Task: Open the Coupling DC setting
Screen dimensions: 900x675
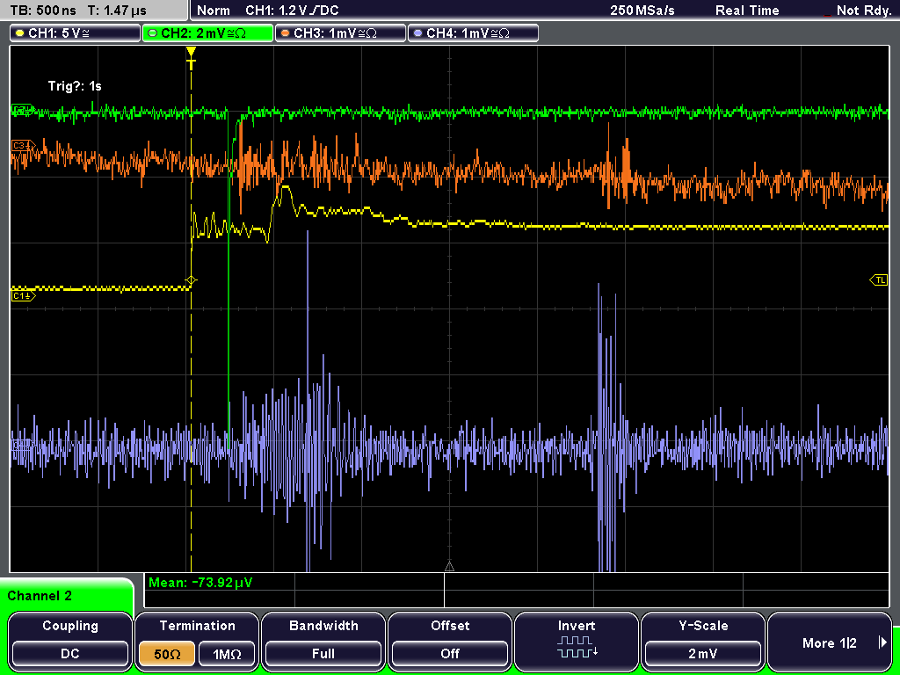Action: click(x=70, y=642)
